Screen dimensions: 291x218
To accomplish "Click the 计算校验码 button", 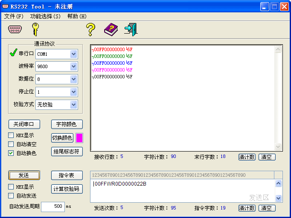I will (67, 189).
